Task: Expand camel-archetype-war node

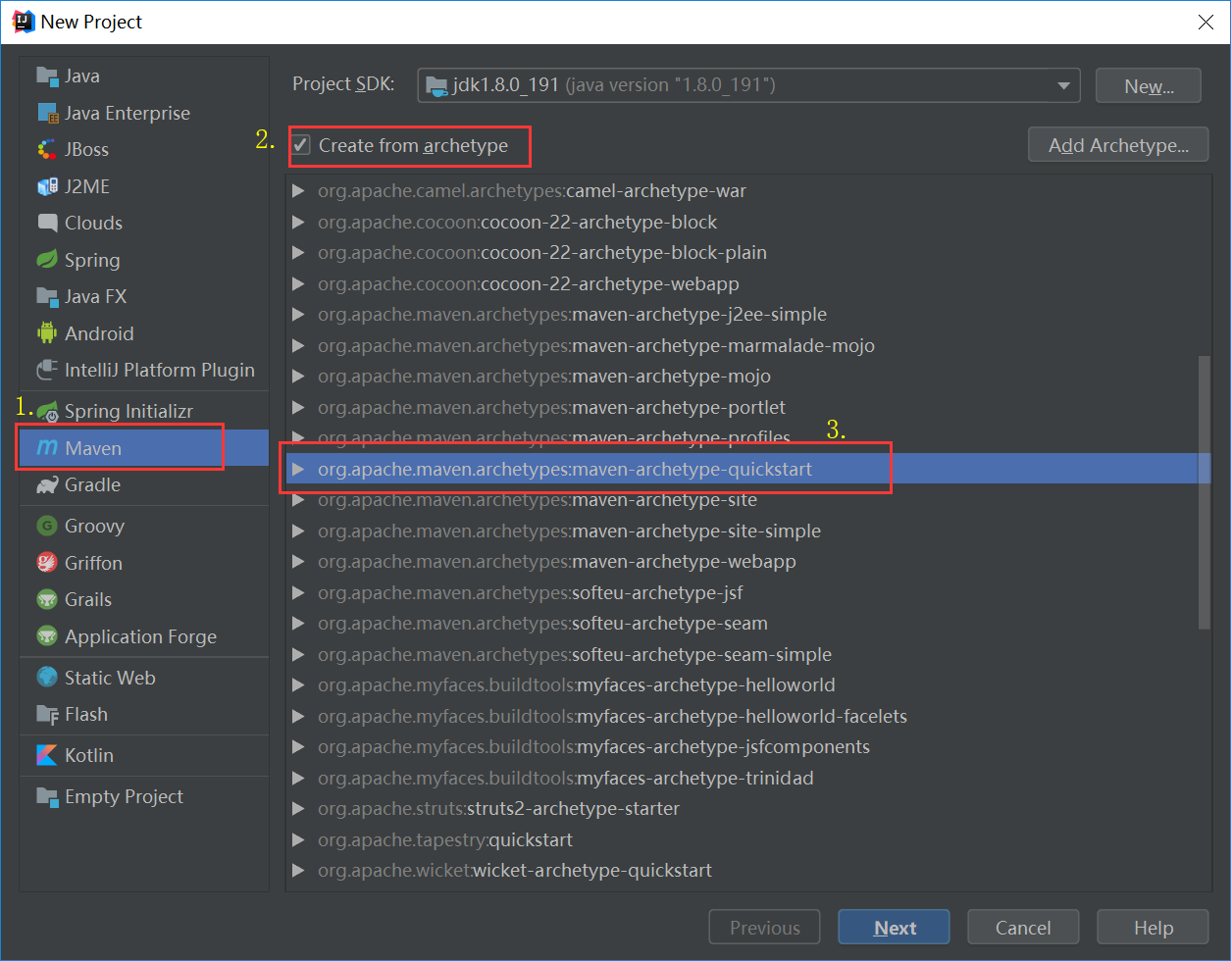Action: click(x=298, y=191)
